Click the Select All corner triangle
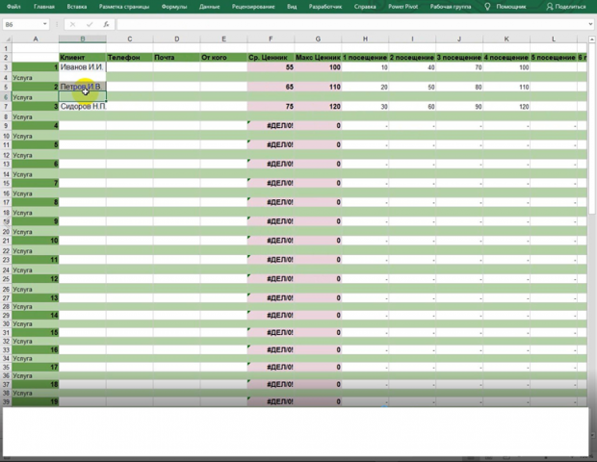Screen dimensions: 597x462 click(7, 38)
